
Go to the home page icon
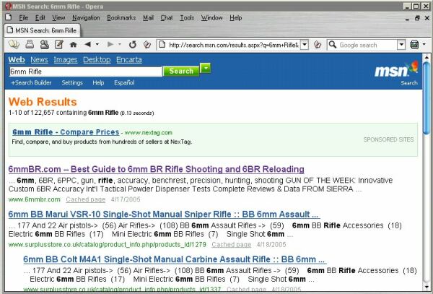tap(73, 44)
